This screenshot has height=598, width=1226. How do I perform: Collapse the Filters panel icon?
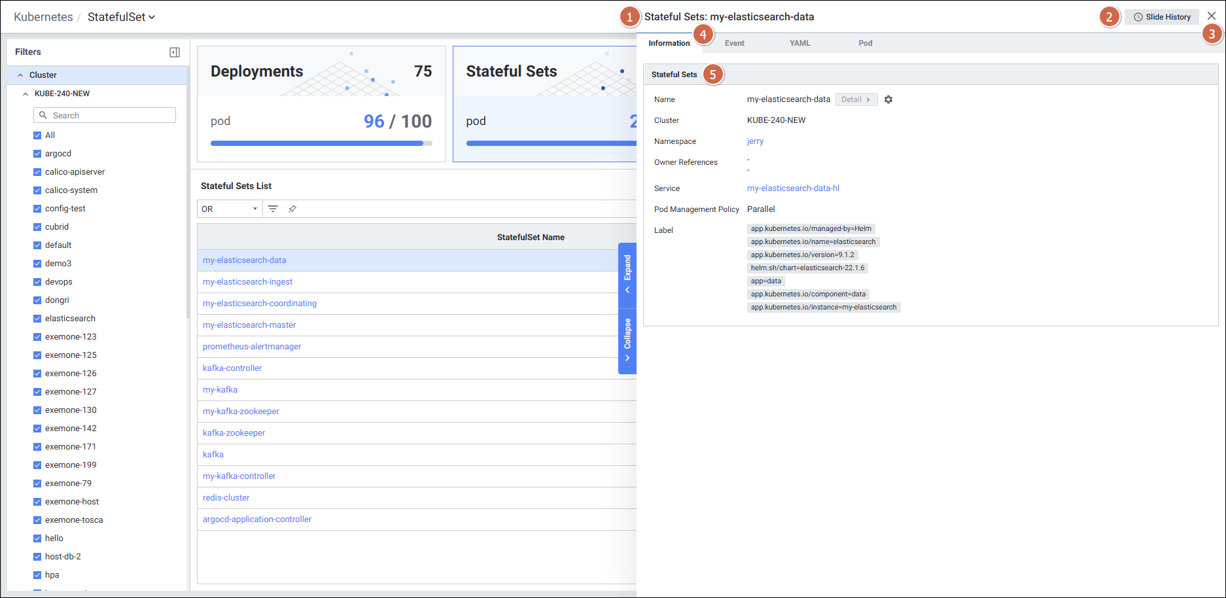click(x=175, y=52)
